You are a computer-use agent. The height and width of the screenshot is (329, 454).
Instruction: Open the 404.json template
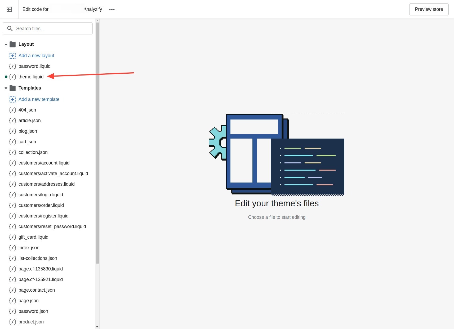pos(27,110)
